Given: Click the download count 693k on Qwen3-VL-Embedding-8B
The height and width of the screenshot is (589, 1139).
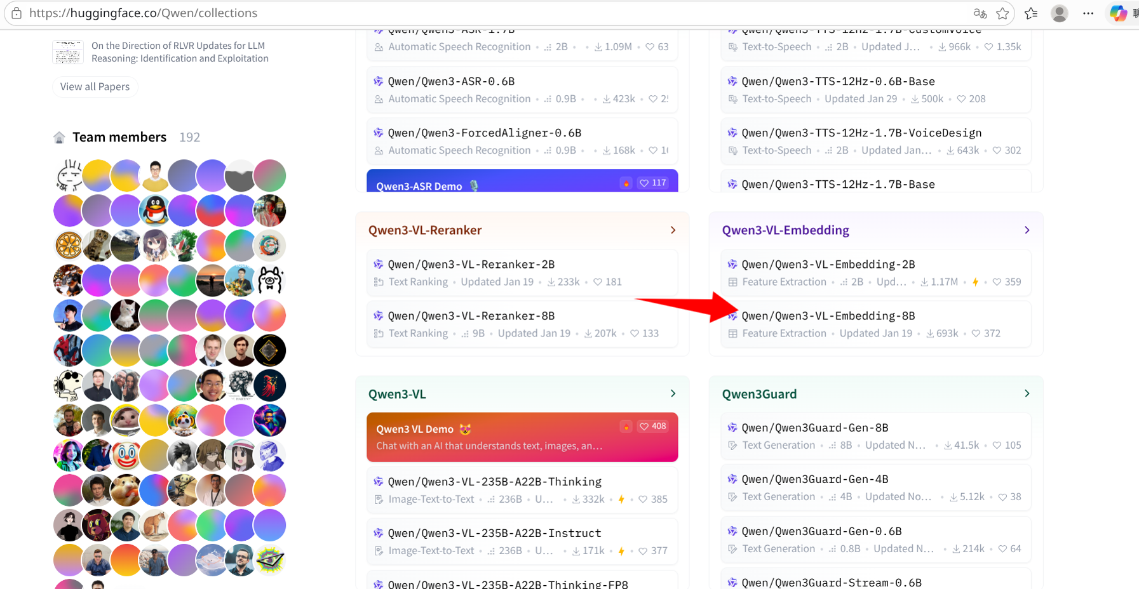Looking at the screenshot, I should (942, 333).
